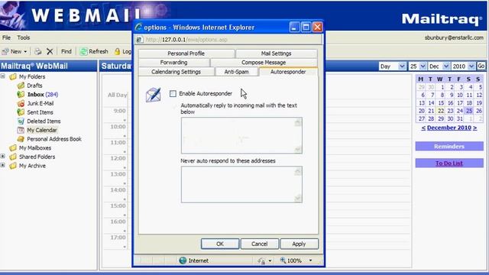
Task: Go to the previous month arrow link
Action: pos(423,128)
